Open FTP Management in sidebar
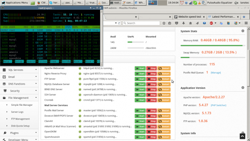The height and width of the screenshot is (141, 250). click(20, 119)
